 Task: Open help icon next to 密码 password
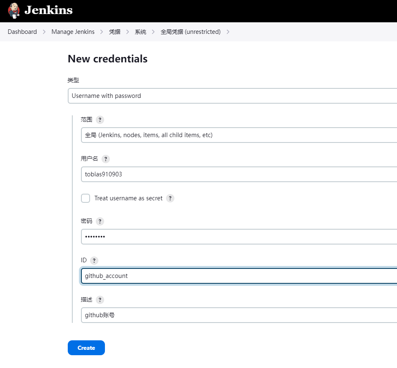[100, 221]
